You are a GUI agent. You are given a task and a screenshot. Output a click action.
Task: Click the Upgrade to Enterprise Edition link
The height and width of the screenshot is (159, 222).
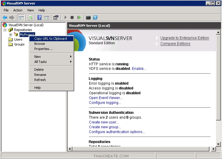[185, 38]
